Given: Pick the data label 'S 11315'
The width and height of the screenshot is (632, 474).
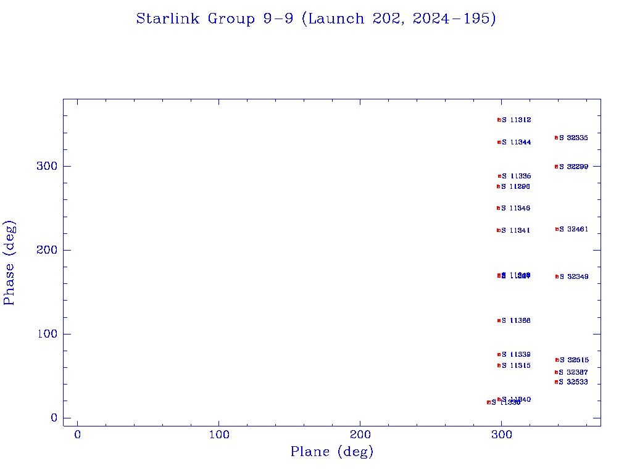Looking at the screenshot, I should 516,365.
